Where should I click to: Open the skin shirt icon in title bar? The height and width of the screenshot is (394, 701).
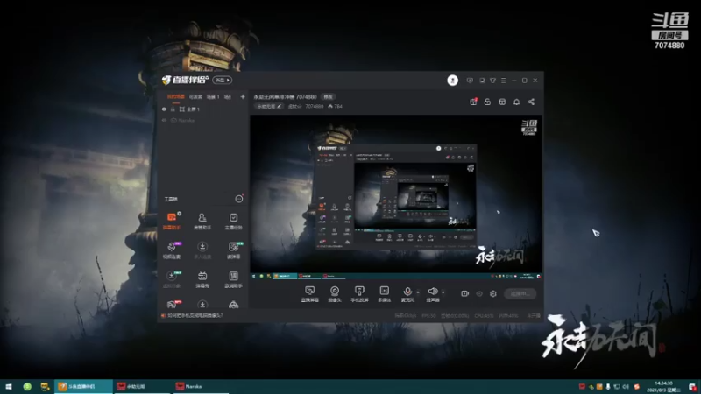pos(492,81)
